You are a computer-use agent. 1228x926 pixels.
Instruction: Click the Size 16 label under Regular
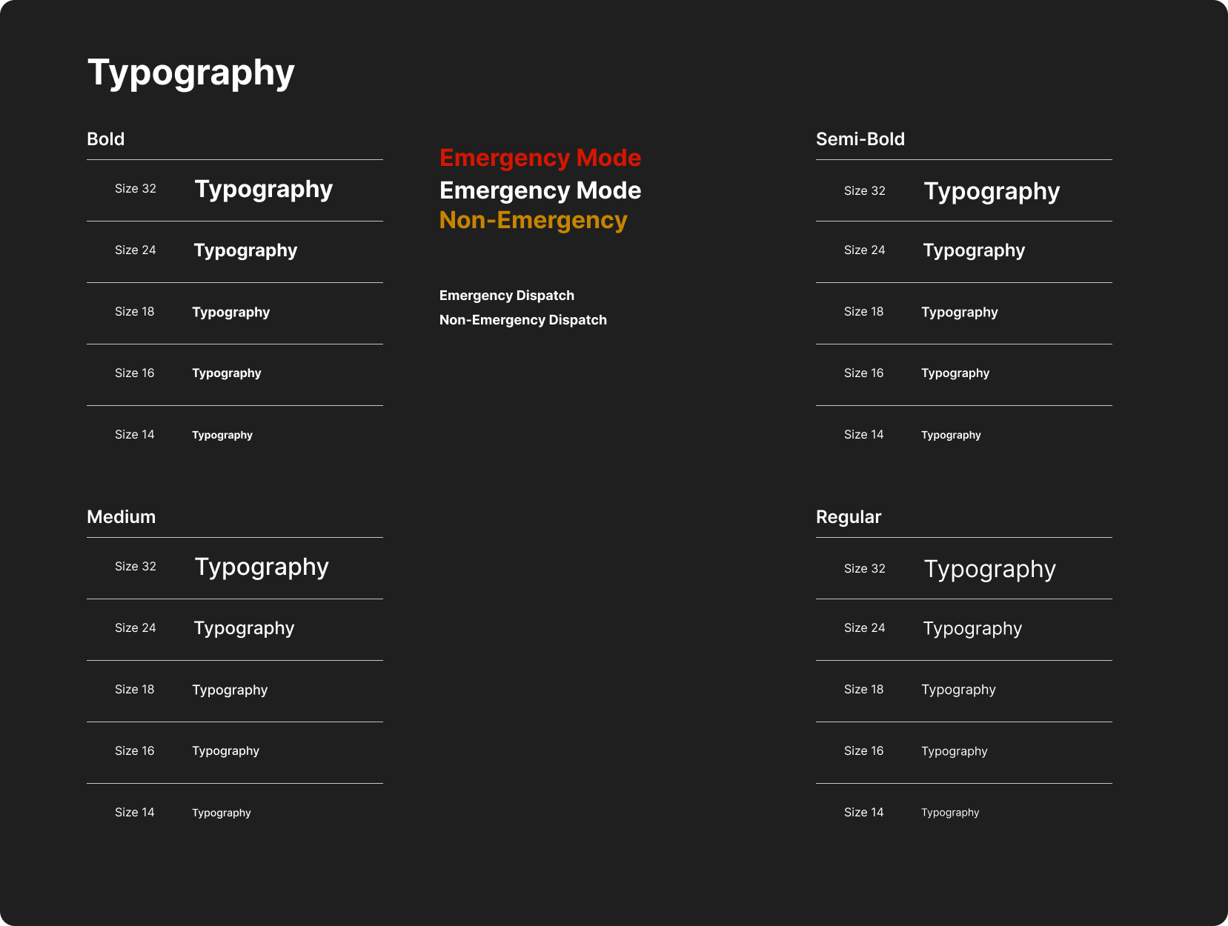pyautogui.click(x=864, y=751)
